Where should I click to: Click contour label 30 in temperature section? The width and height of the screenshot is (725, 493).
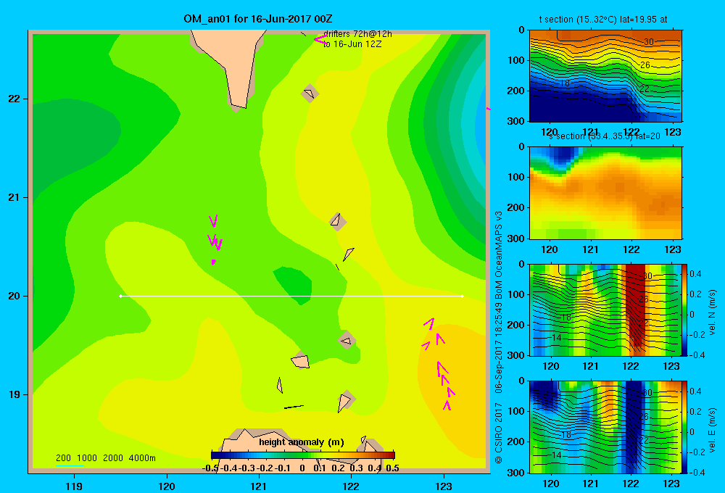coord(649,41)
